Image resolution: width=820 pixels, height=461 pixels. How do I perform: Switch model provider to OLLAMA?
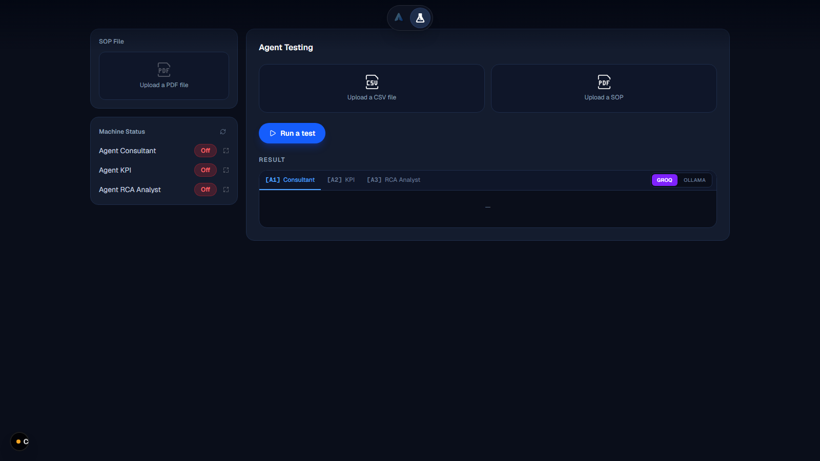point(694,180)
